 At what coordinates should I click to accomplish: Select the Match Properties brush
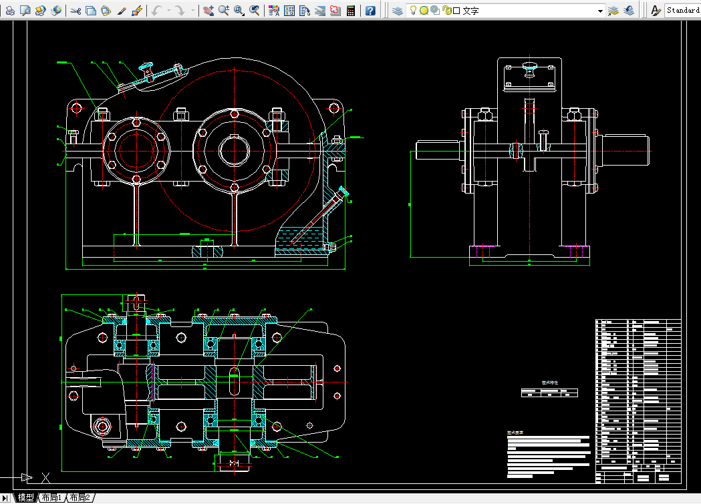121,10
